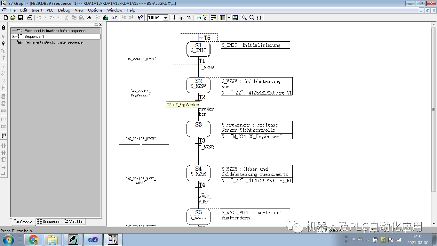Screen dimensions: 437x246
Task: Click the contact labeled AS_224125_MZ9V
Action: point(140,65)
